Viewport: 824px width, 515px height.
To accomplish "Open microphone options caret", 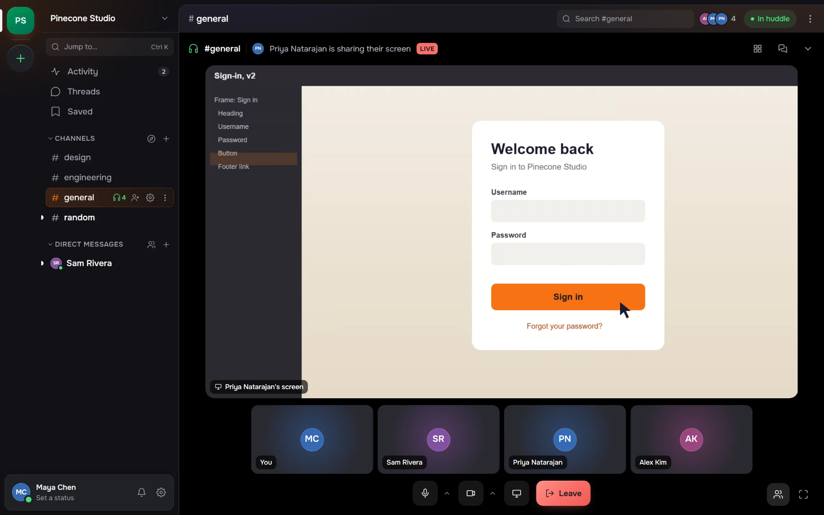I will [x=447, y=493].
